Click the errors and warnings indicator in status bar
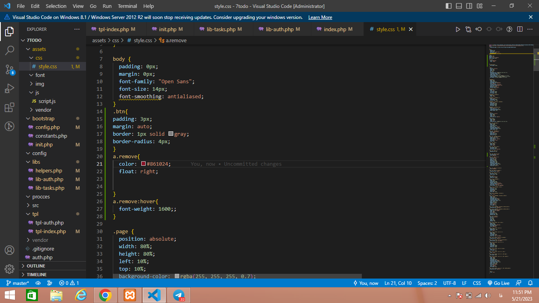539x303 pixels. (69, 283)
